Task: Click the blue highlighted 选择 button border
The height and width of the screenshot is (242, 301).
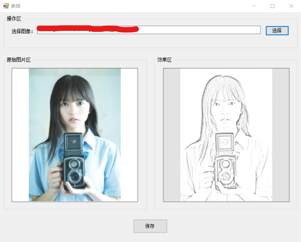Action: click(x=277, y=26)
